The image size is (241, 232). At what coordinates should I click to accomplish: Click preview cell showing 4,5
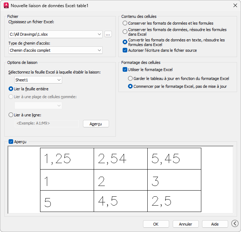[x=121, y=201]
